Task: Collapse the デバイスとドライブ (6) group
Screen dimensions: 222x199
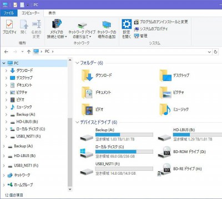Action: coord(77,122)
